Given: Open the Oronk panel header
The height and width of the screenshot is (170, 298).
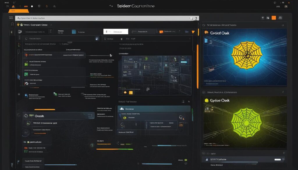Looking at the screenshot, I should pyautogui.click(x=58, y=116).
